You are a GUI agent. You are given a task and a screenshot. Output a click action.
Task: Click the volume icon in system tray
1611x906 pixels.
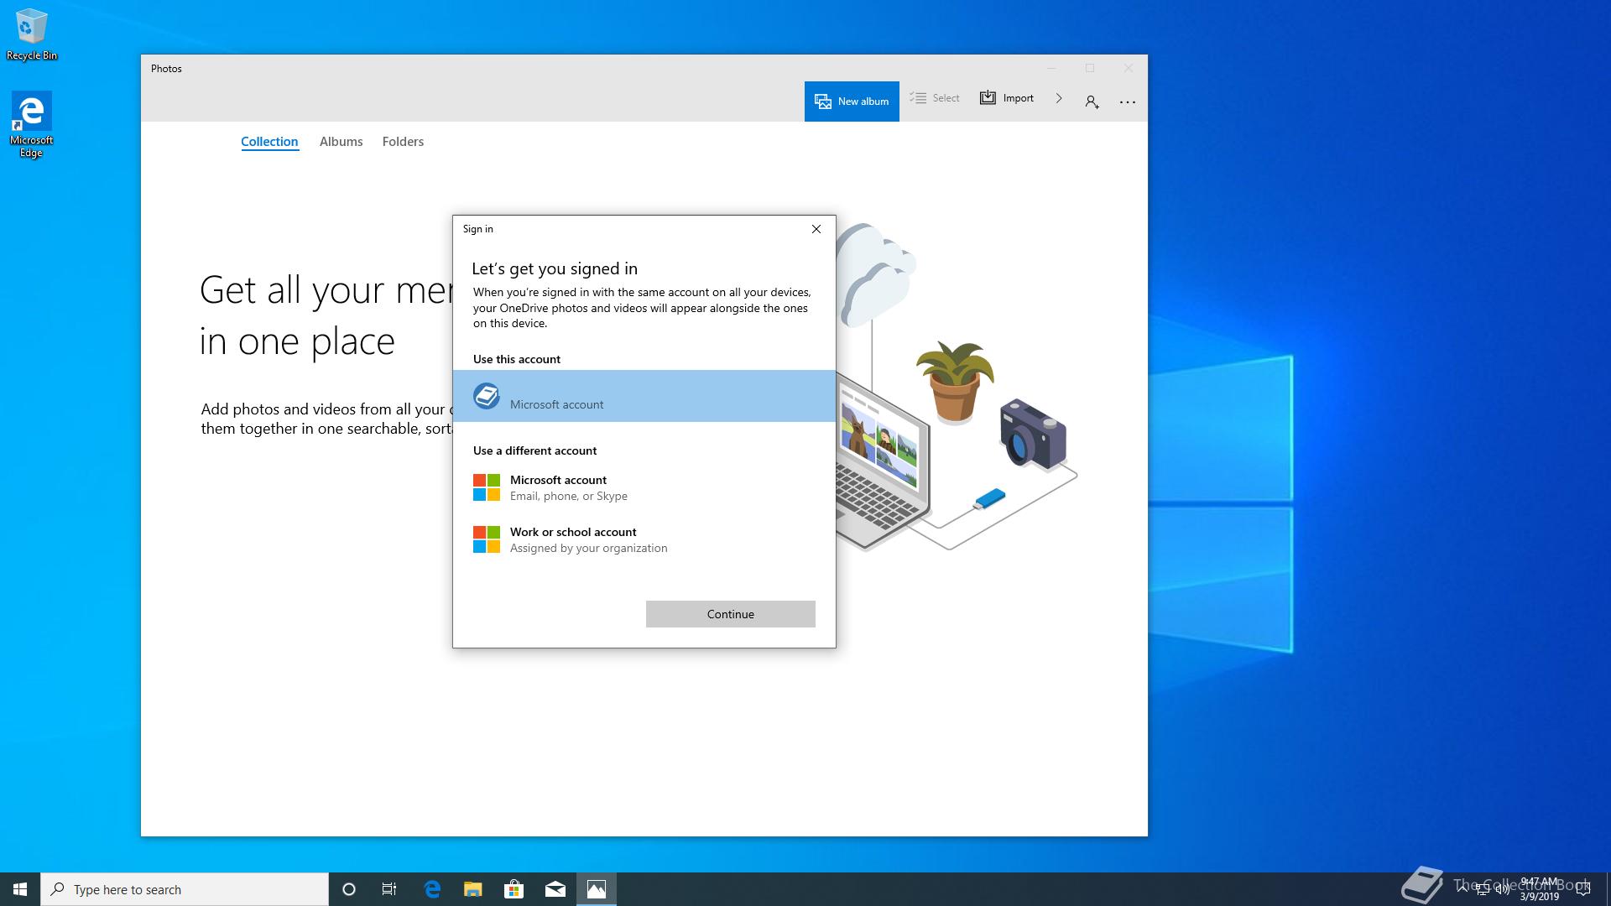[1502, 889]
